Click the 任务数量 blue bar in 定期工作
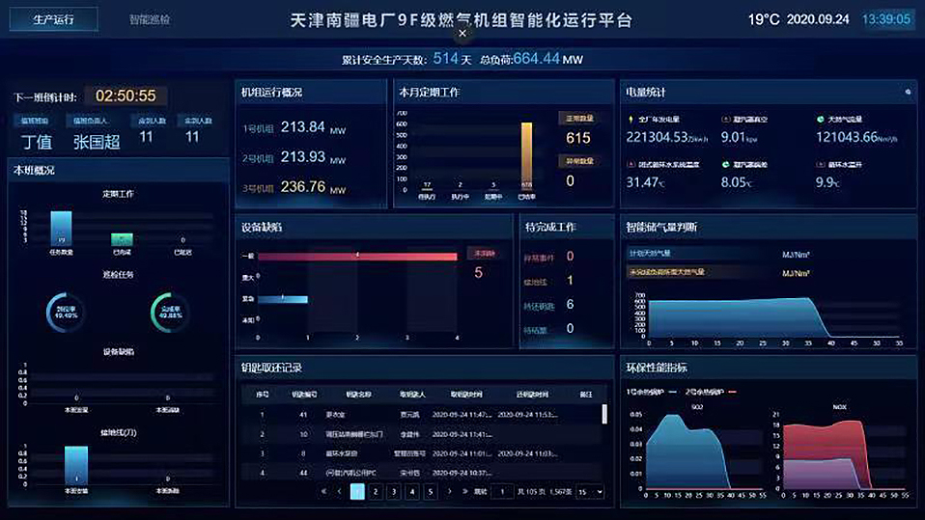This screenshot has width=925, height=520. point(62,228)
